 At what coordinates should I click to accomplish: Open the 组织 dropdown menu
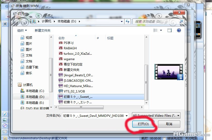pyautogui.click(x=22, y=30)
